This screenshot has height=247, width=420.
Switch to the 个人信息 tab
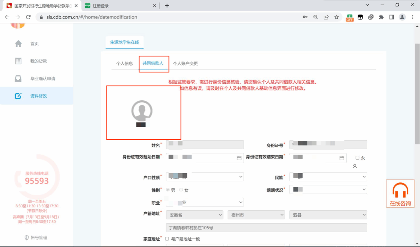[x=124, y=64]
